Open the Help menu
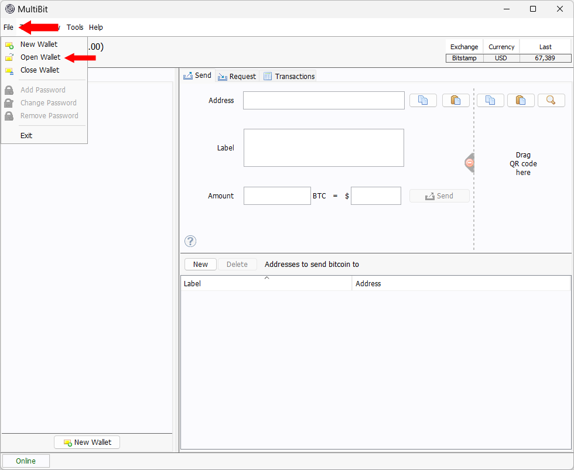This screenshot has width=574, height=470. [95, 27]
